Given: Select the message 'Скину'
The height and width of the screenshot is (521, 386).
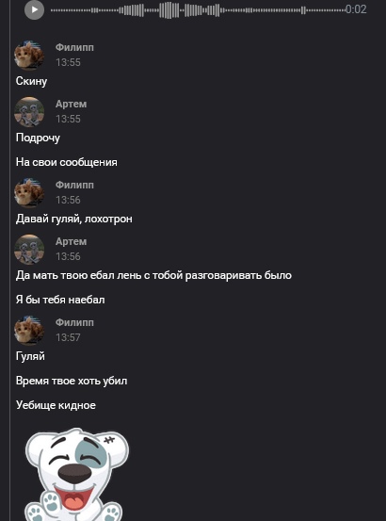Looking at the screenshot, I should 31,81.
